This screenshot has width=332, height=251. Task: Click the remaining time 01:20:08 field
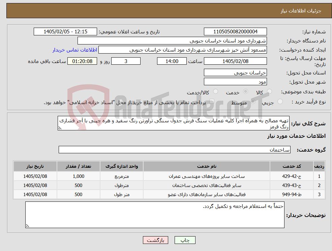82,61
